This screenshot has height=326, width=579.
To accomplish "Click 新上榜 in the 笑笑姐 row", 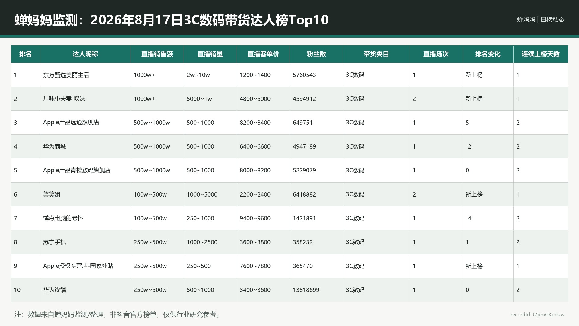I will (474, 194).
